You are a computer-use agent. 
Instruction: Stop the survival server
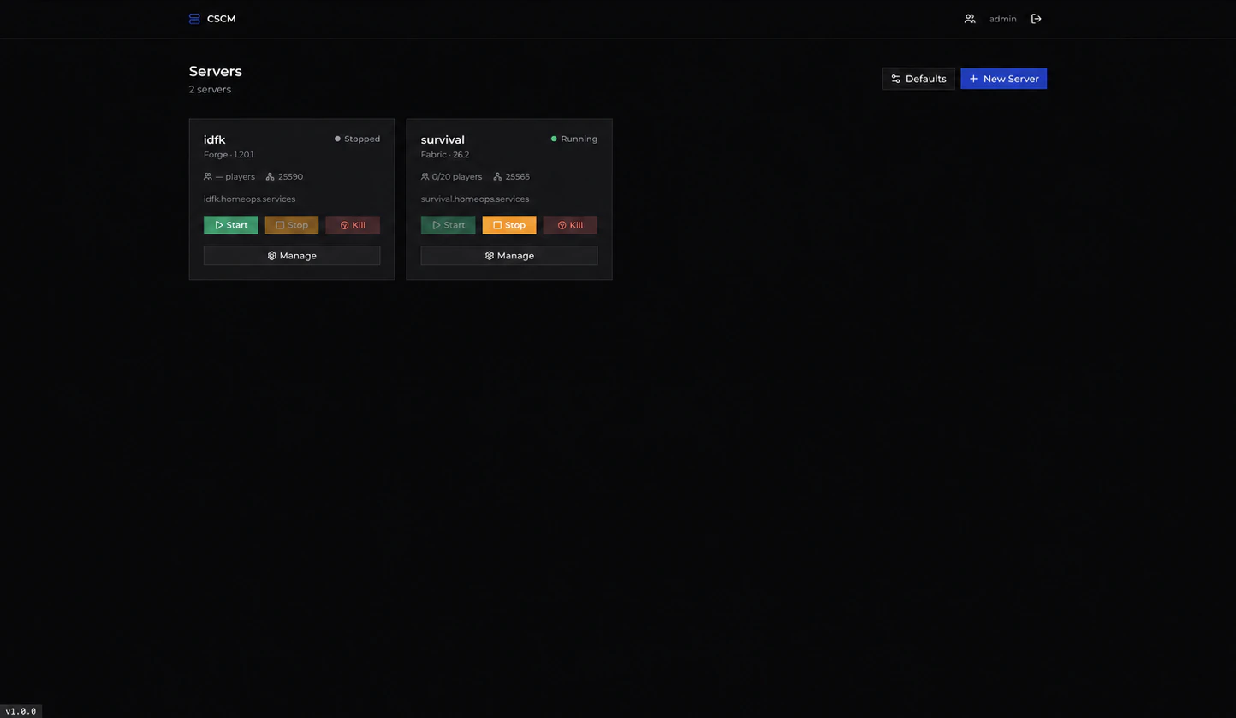[509, 225]
